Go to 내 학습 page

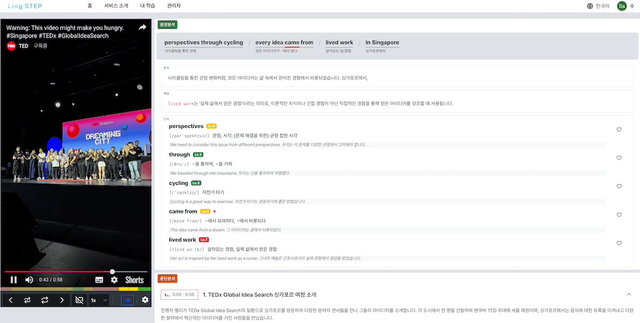click(147, 6)
